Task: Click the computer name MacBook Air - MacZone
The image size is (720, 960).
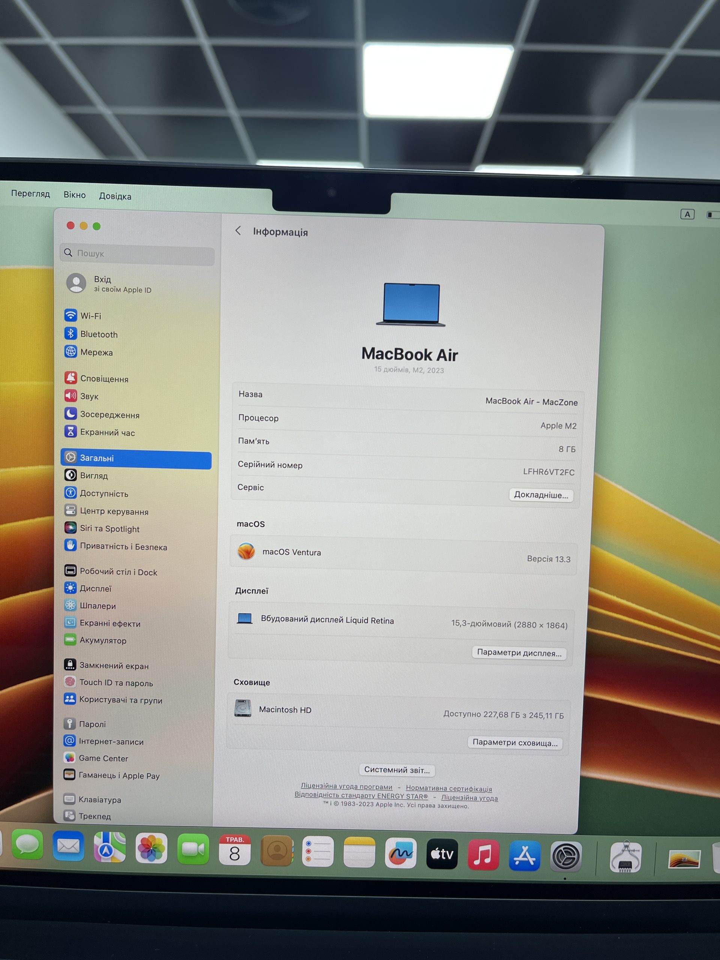Action: tap(531, 402)
